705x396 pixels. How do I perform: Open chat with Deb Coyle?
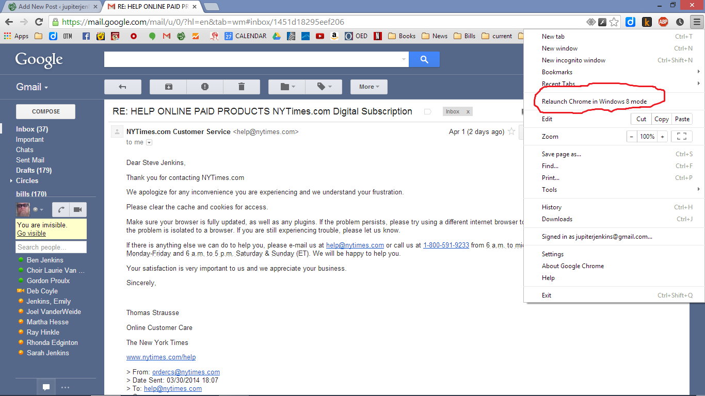pos(42,291)
